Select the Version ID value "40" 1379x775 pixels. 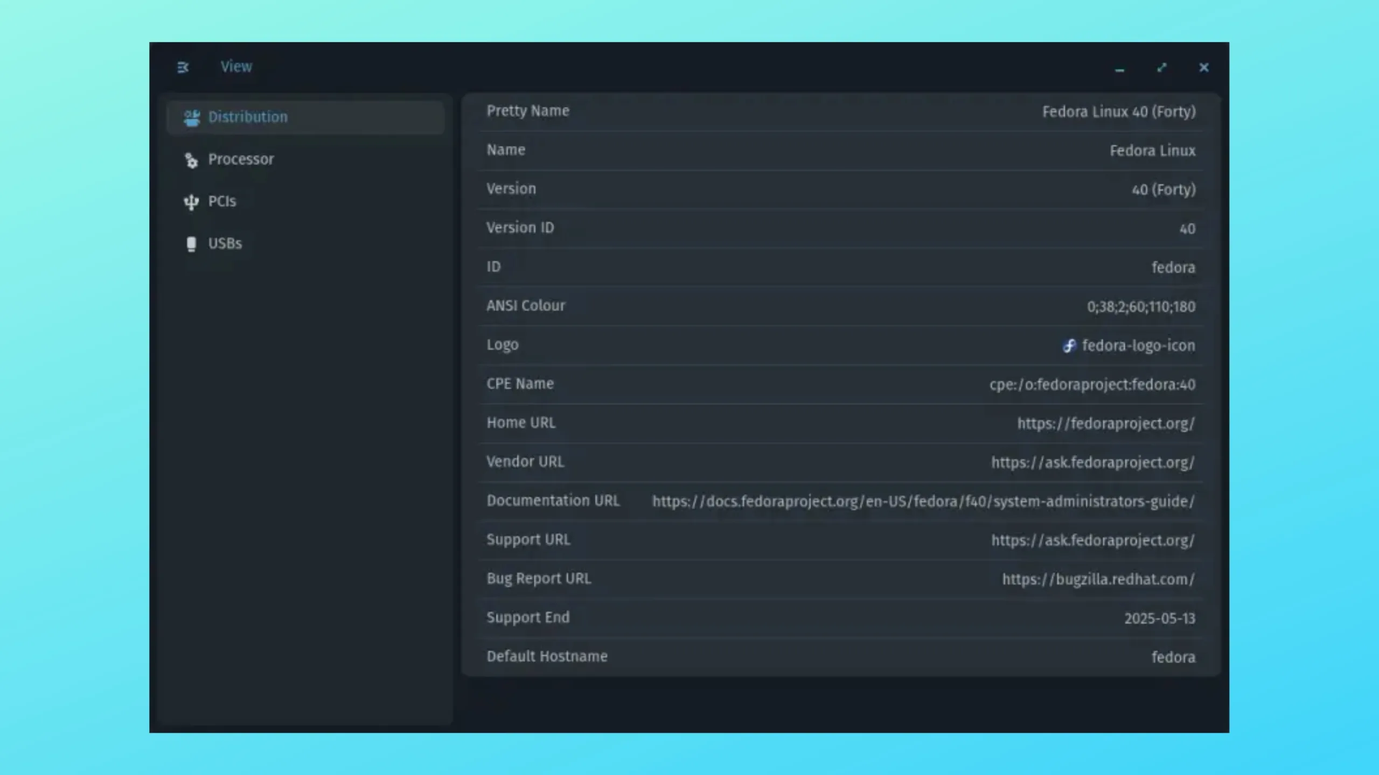point(1187,229)
